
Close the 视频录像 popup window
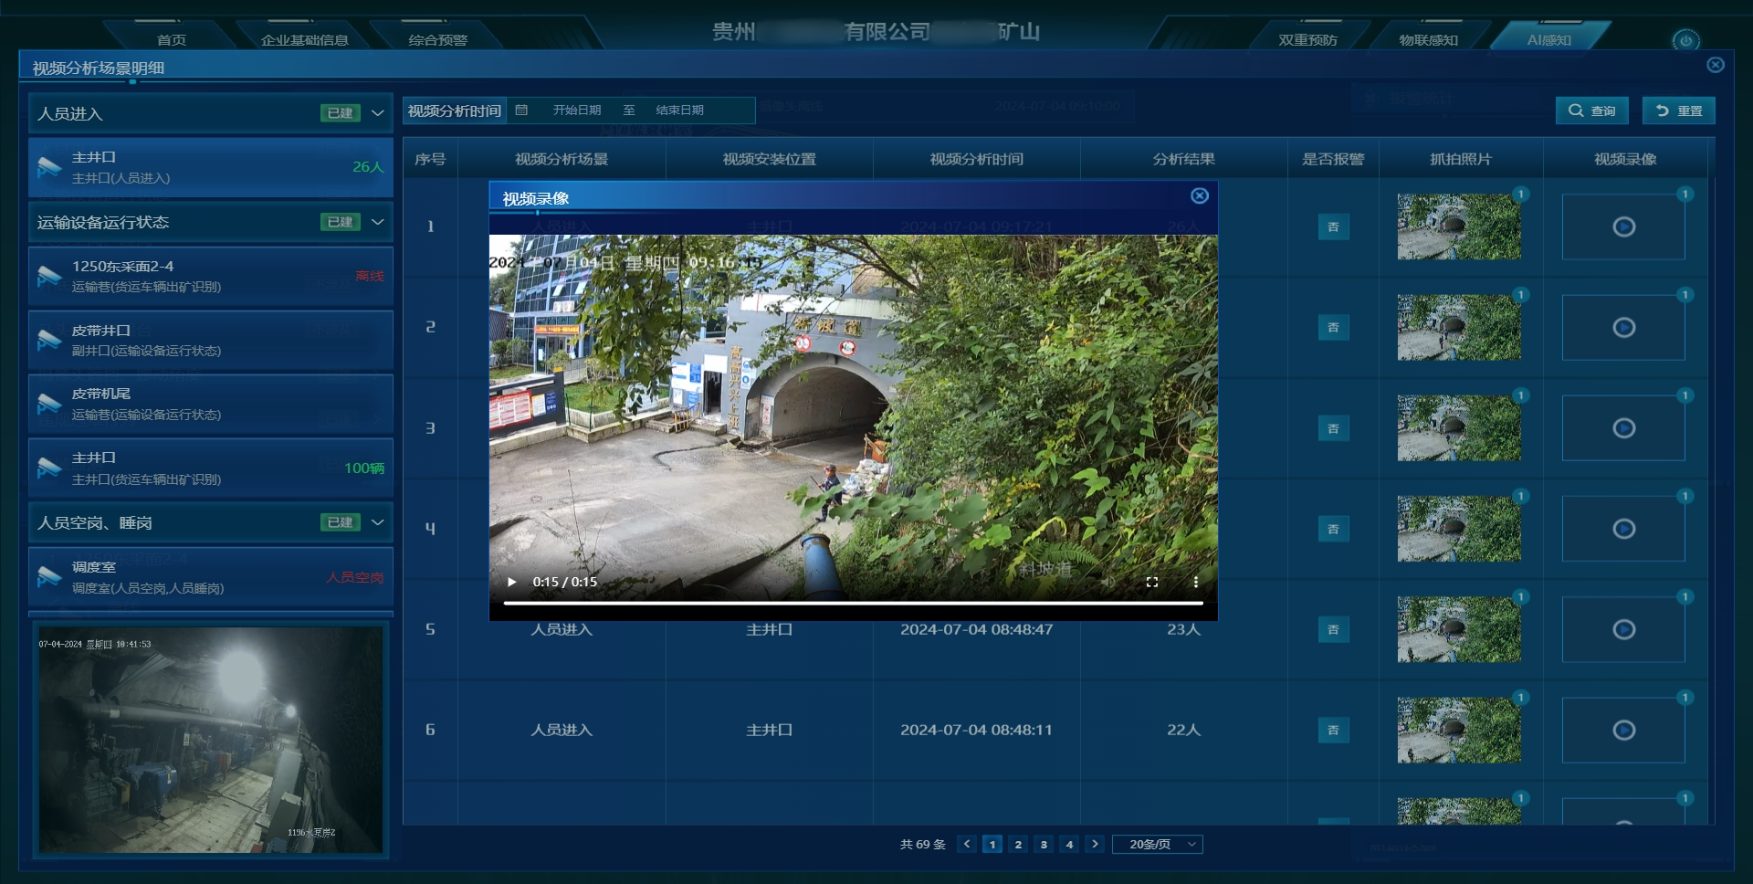[x=1200, y=196]
